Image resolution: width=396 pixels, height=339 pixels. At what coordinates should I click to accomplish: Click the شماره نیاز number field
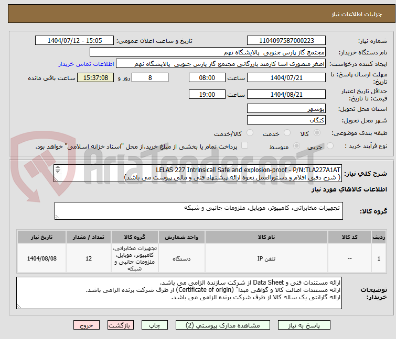(286, 40)
